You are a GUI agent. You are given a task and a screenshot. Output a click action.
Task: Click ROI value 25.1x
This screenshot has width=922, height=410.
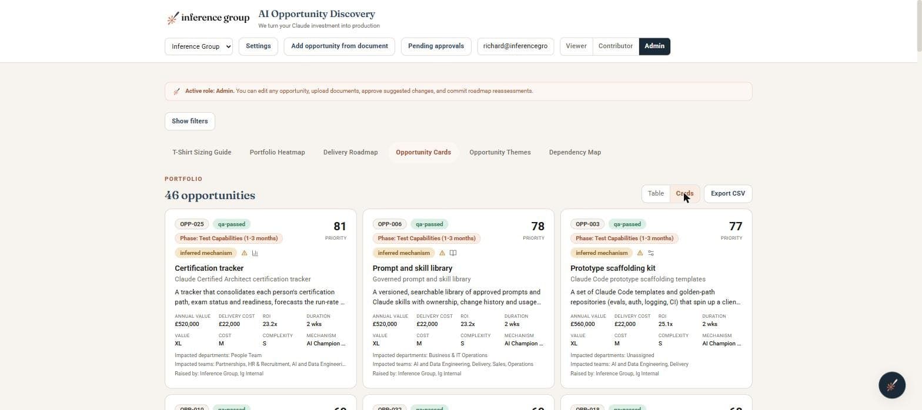pos(666,324)
